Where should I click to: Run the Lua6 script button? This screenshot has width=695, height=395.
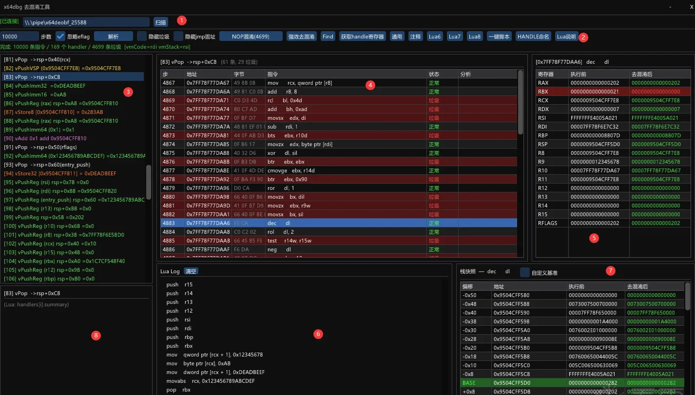(434, 36)
